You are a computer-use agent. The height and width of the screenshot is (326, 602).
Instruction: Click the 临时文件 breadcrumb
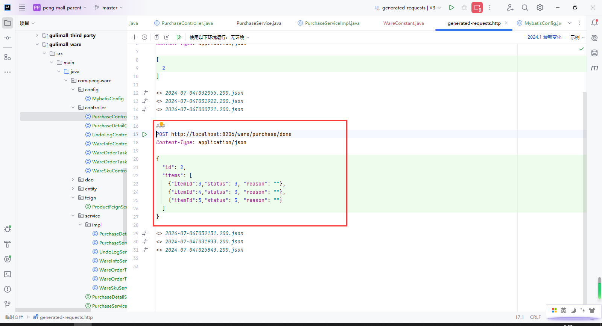(x=14, y=317)
